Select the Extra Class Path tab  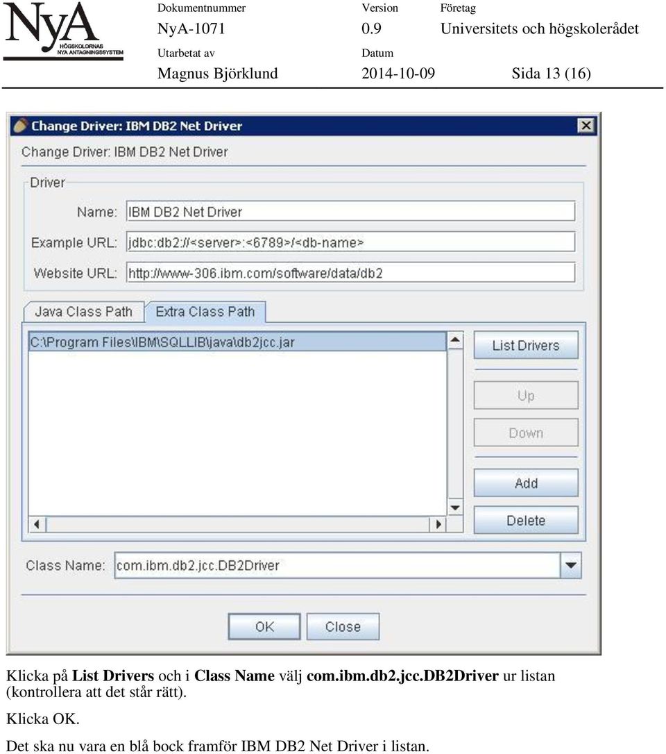tap(205, 312)
